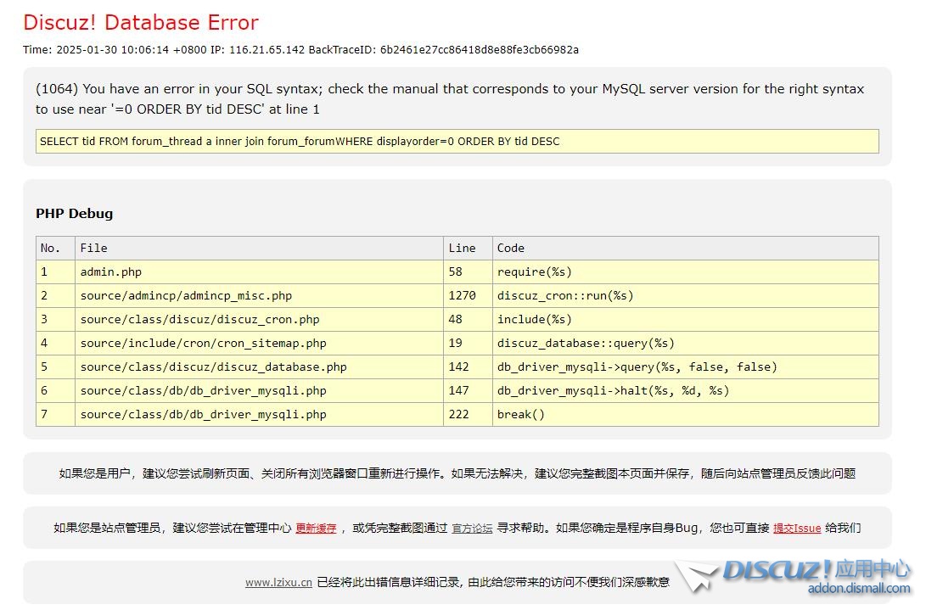Click the discuz_database::query(%s) code cell
The height and width of the screenshot is (610, 926).
click(x=686, y=343)
